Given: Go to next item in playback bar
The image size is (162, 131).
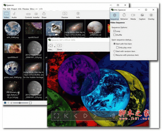Looking at the screenshot, I should tap(95, 116).
